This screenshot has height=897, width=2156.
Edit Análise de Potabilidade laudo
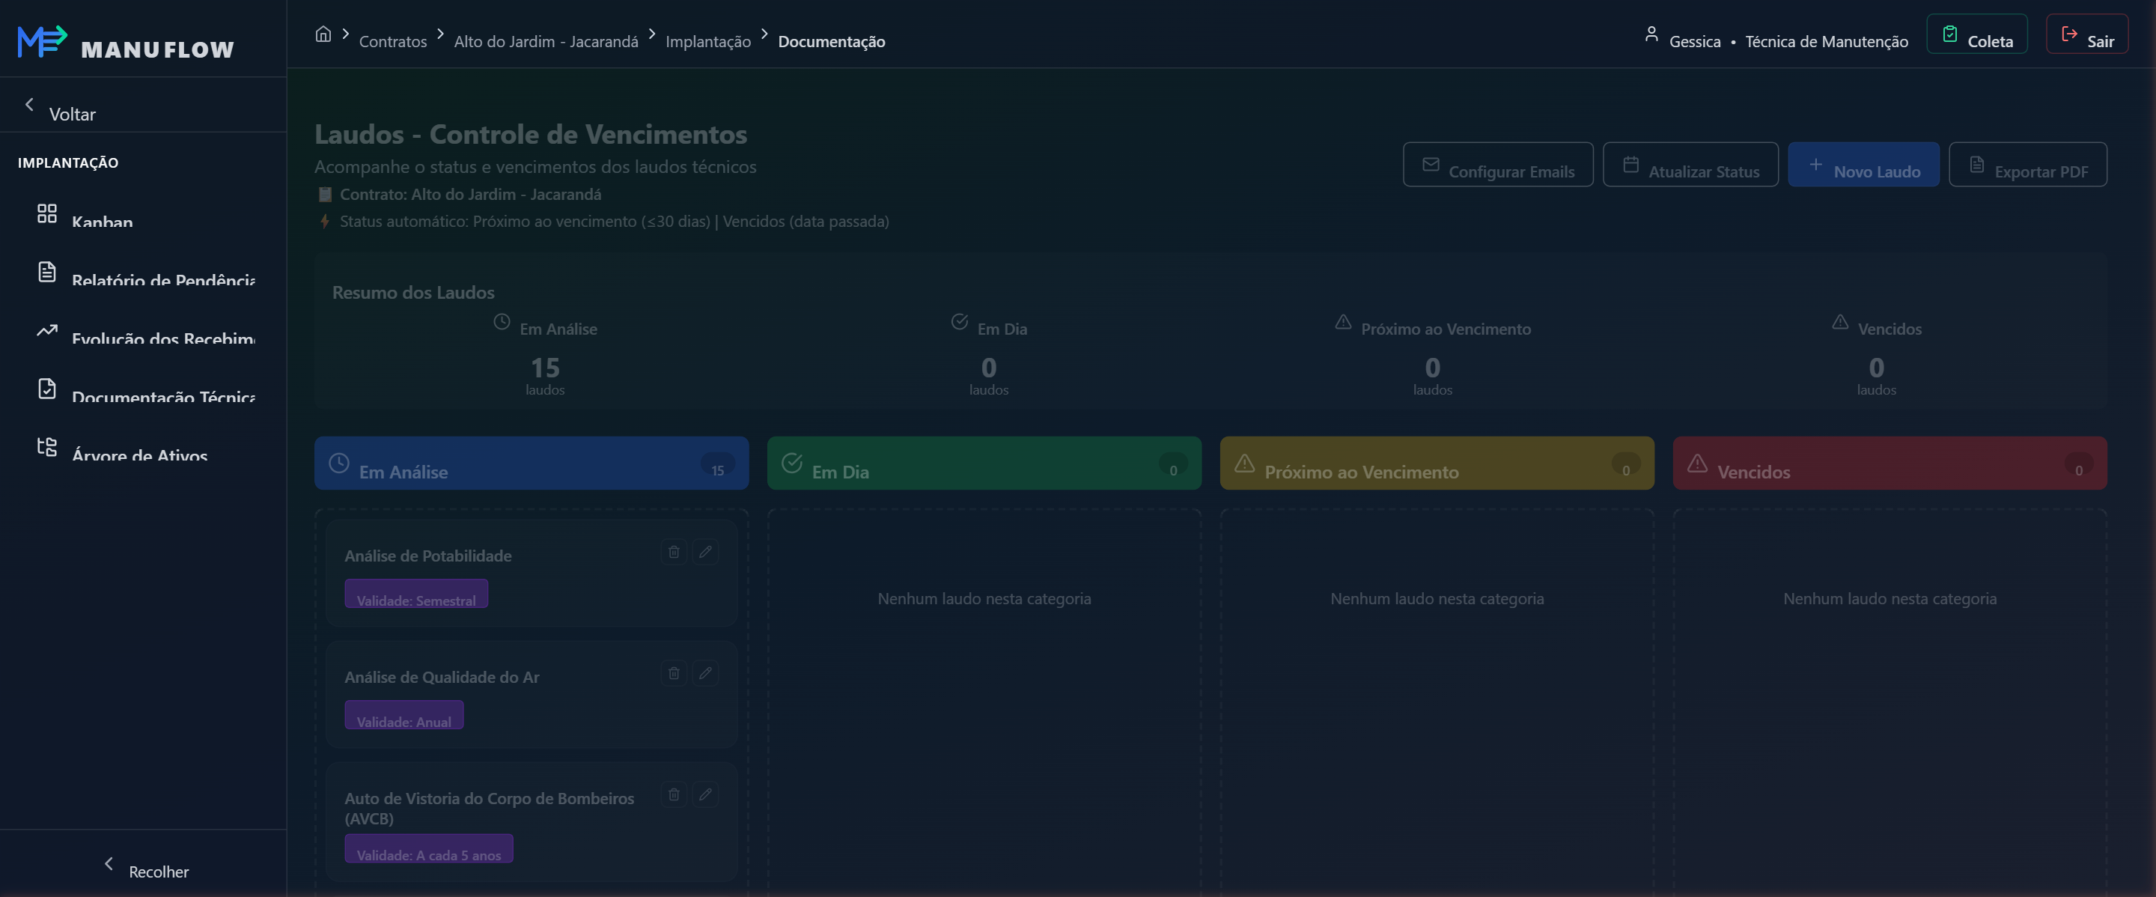click(705, 551)
